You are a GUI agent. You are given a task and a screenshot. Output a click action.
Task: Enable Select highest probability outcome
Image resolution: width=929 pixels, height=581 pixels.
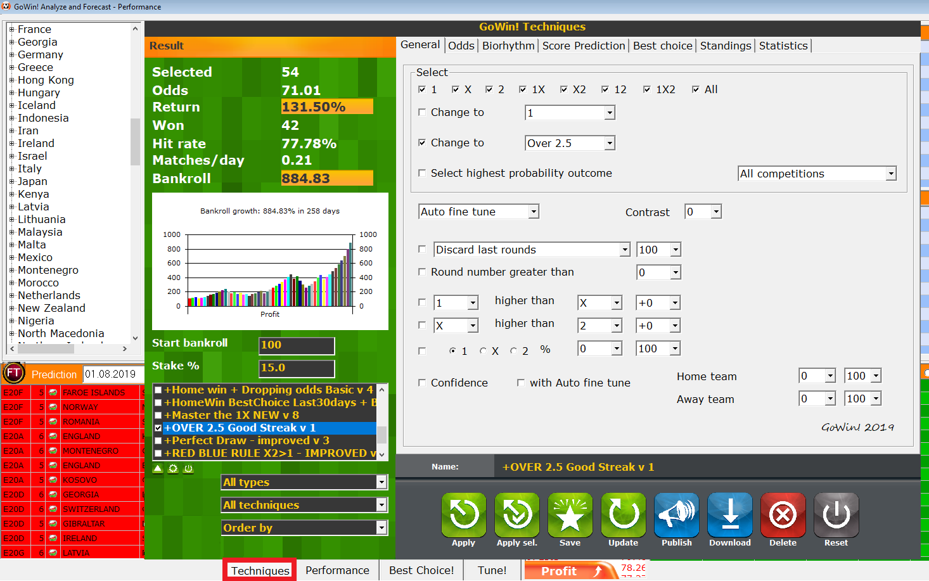tap(422, 173)
